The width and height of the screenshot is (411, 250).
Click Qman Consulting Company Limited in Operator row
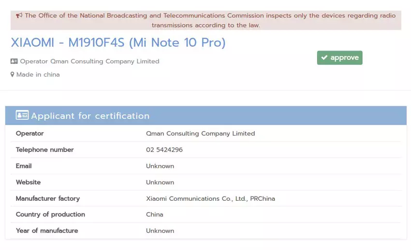click(200, 134)
